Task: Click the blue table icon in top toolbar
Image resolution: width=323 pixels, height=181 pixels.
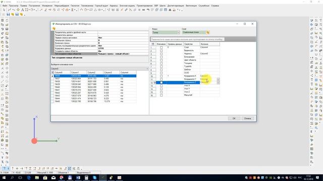Action: (166, 10)
